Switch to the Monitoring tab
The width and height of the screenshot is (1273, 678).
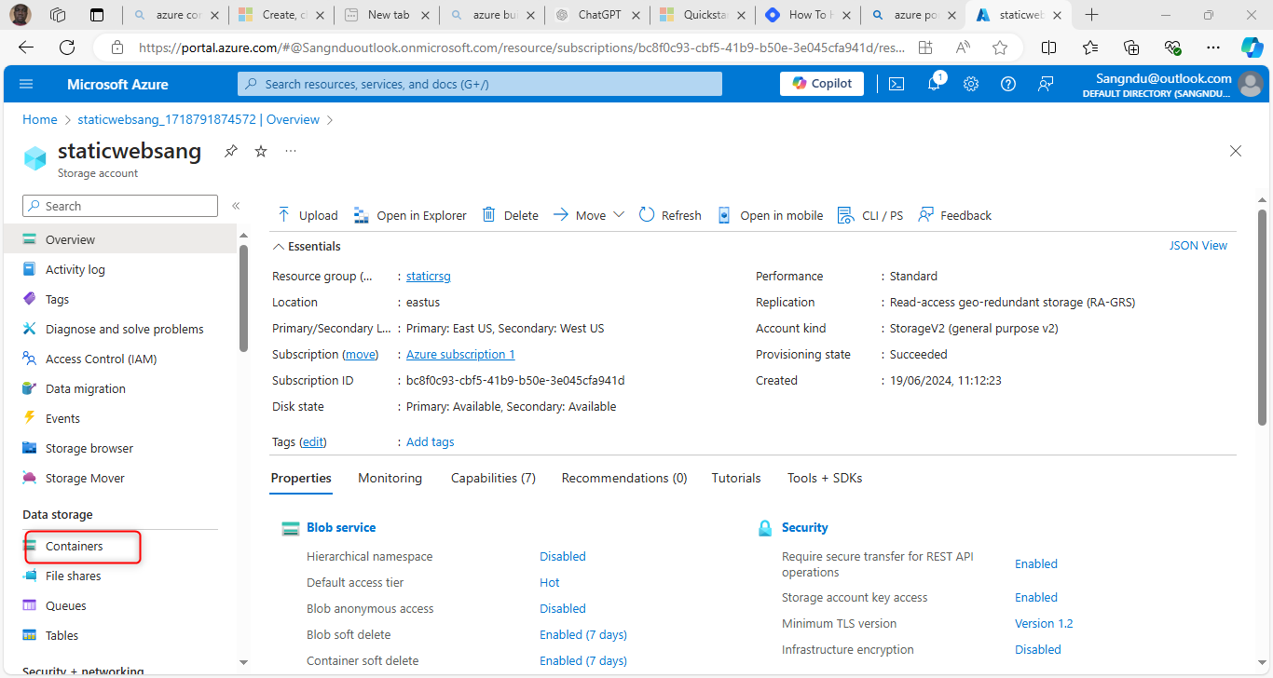pos(390,478)
